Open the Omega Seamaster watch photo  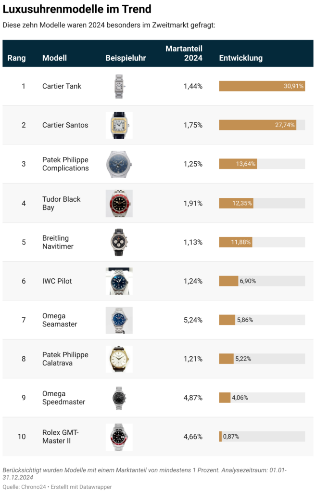(x=119, y=320)
